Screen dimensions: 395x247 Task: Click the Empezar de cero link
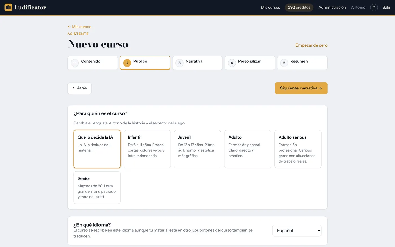pos(311,45)
